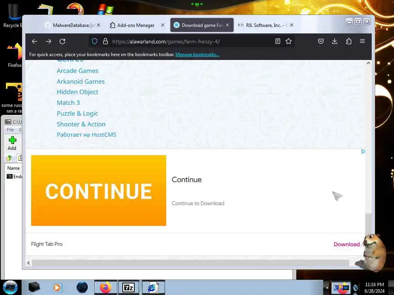Open the Shooter & Action genre link

(x=81, y=124)
